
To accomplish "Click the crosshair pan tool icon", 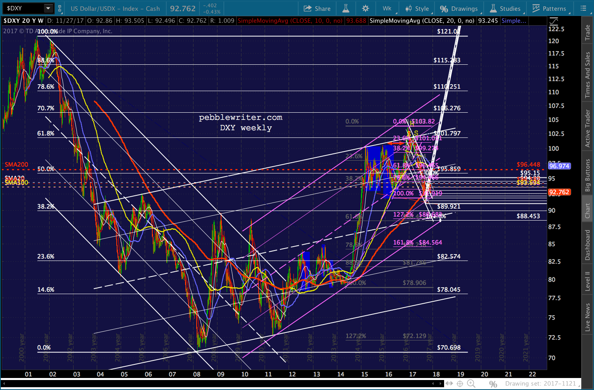I will (x=460, y=384).
